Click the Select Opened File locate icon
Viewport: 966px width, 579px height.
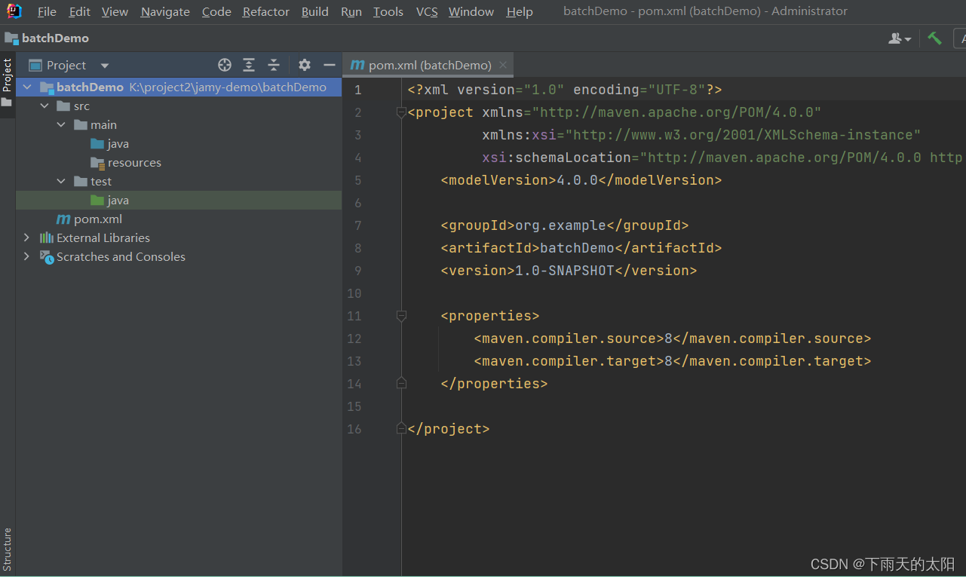click(x=225, y=65)
